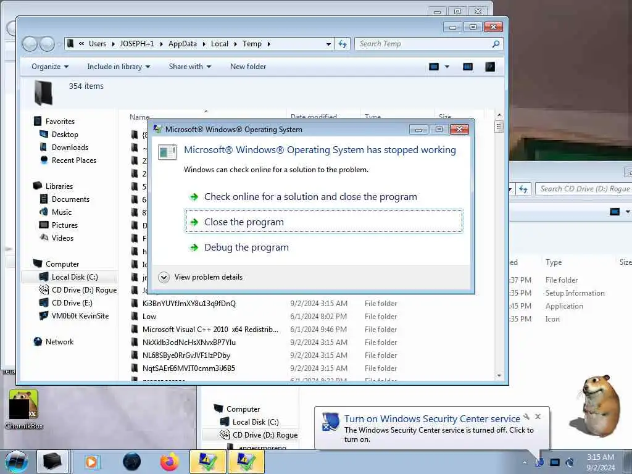Click Temp in the address breadcrumb
The width and height of the screenshot is (632, 474).
(x=252, y=44)
